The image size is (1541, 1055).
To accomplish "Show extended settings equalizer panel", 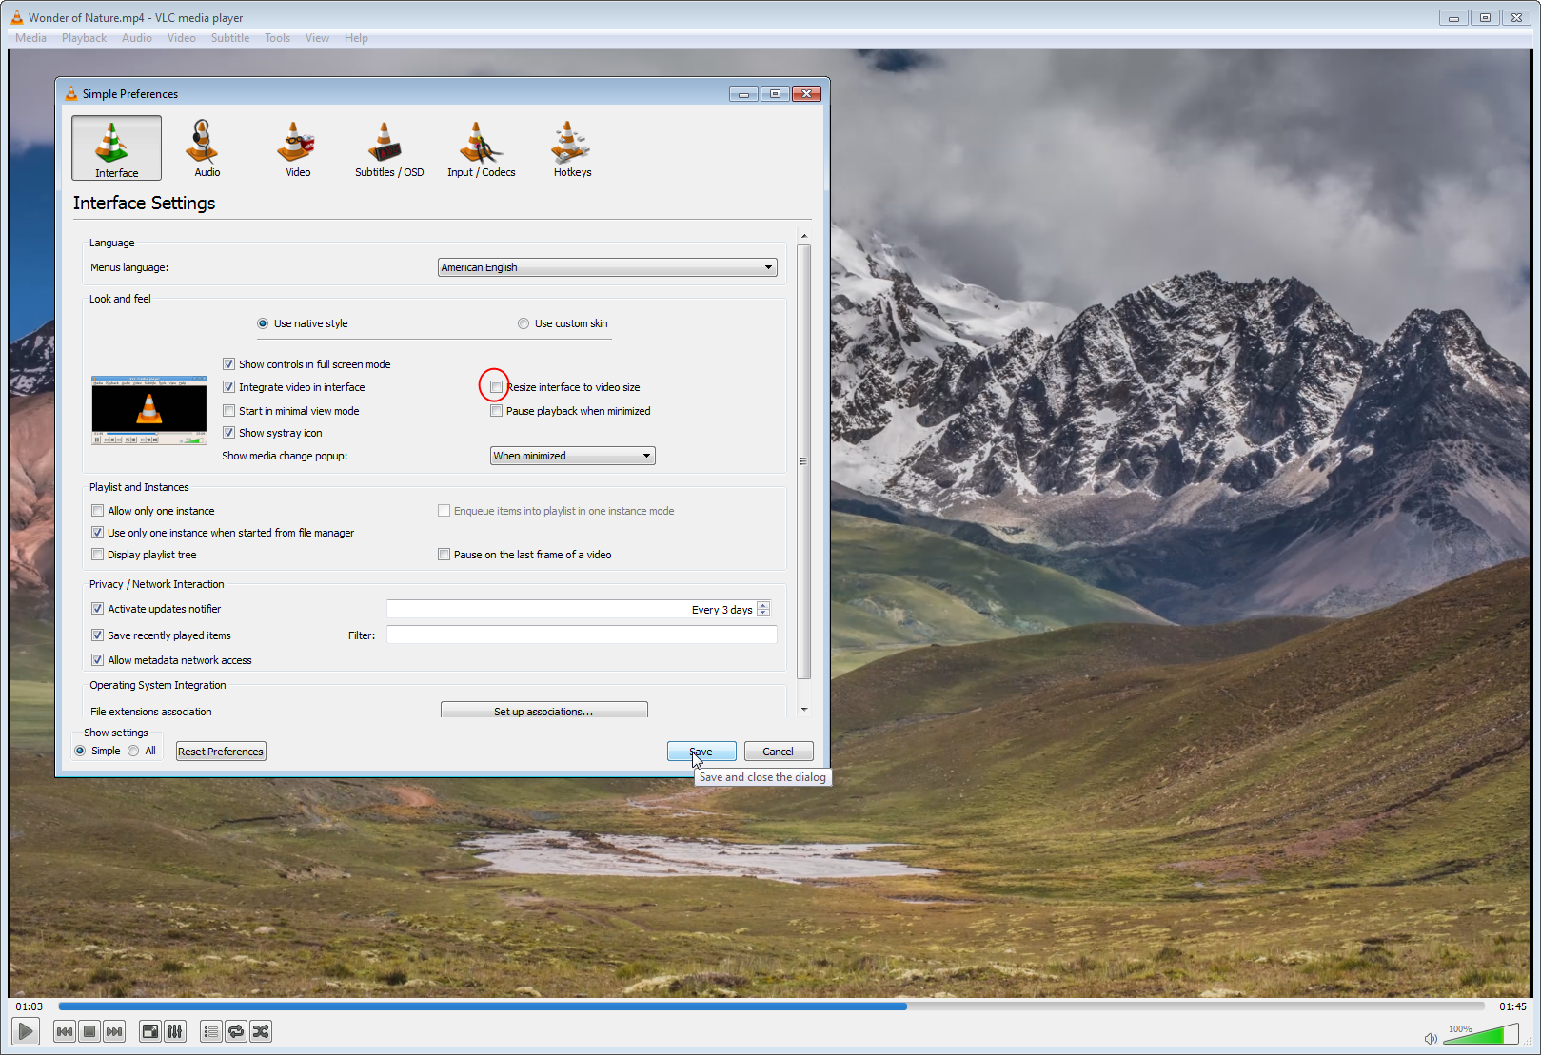I will point(175,1031).
